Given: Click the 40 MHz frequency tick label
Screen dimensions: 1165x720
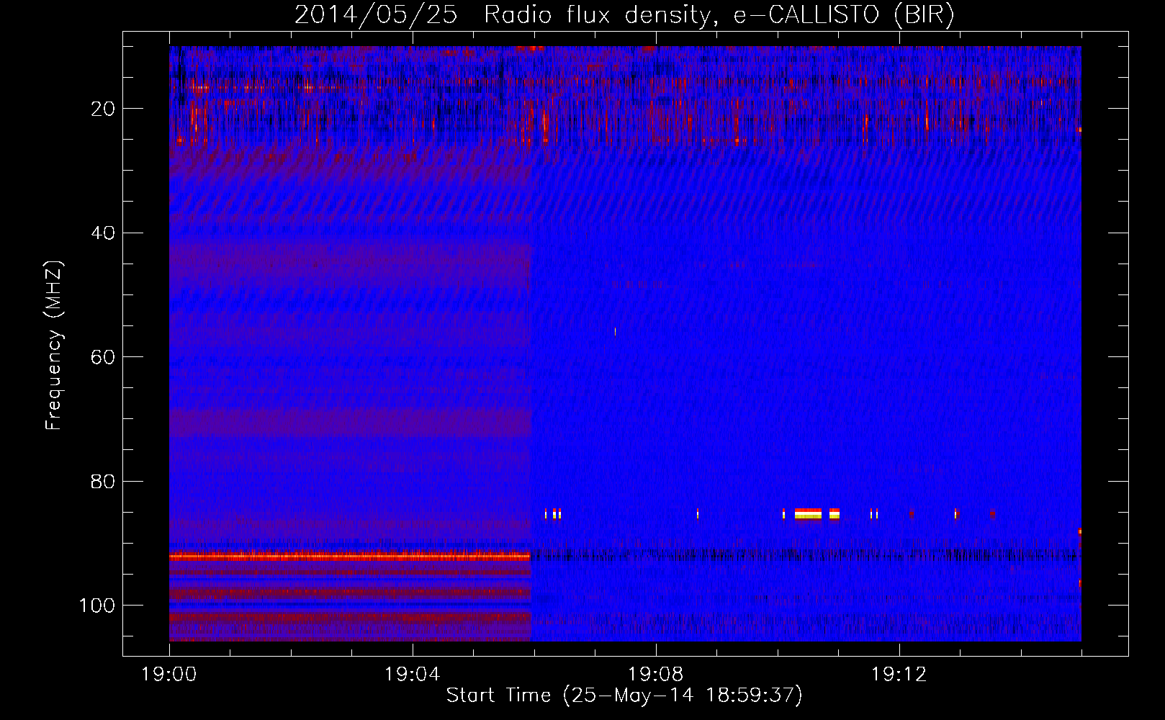Looking at the screenshot, I should point(104,233).
